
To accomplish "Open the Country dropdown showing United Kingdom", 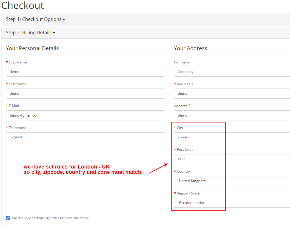I will (232, 181).
